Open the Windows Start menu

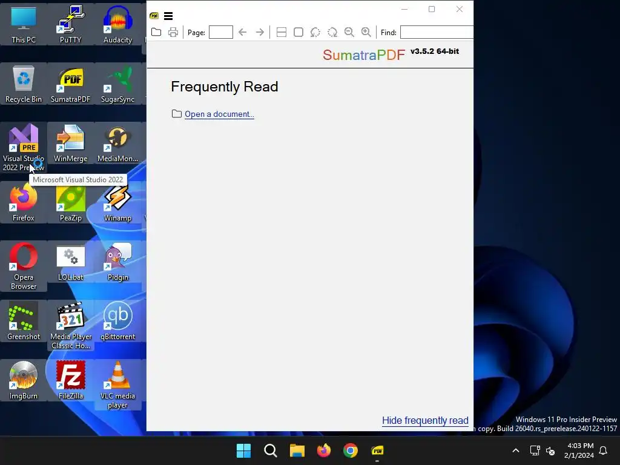point(243,450)
